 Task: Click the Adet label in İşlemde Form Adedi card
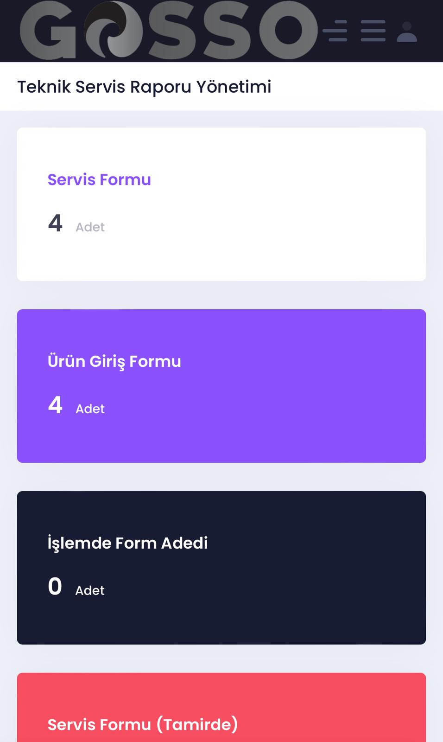point(90,591)
